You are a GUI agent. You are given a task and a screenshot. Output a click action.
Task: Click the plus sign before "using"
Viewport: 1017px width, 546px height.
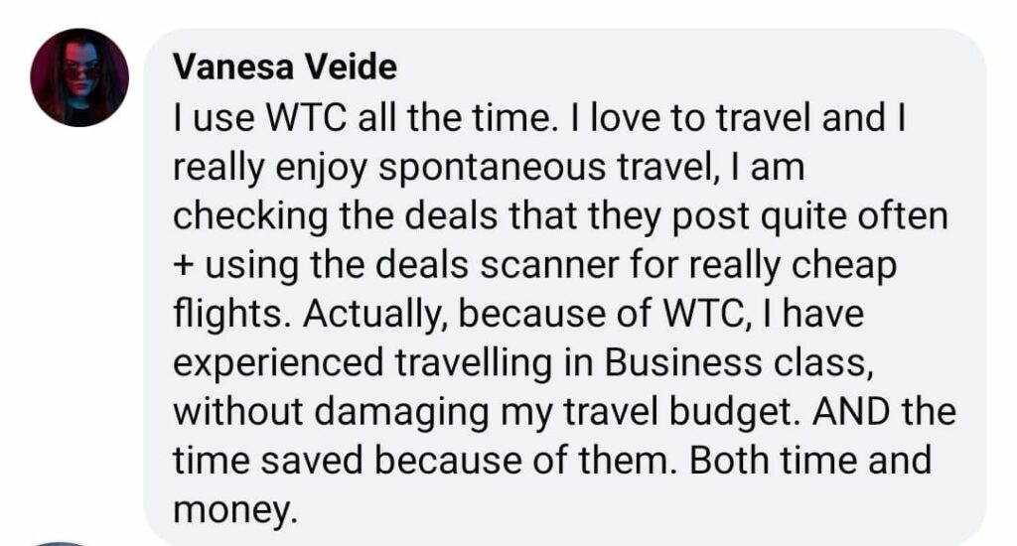pos(184,266)
